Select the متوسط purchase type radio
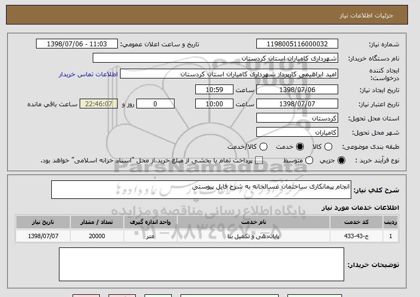Screen dimensions: 420x297 pyautogui.click(x=309, y=160)
